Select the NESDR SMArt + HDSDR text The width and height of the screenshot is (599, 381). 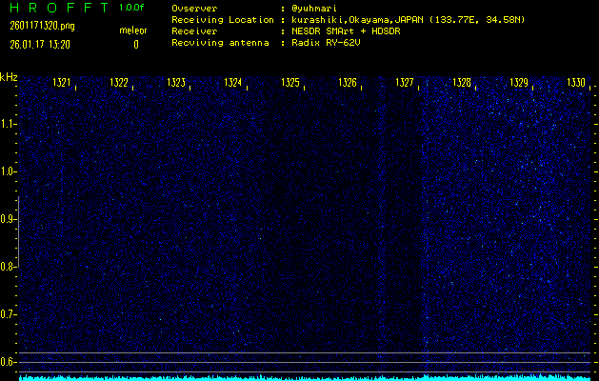(x=346, y=30)
